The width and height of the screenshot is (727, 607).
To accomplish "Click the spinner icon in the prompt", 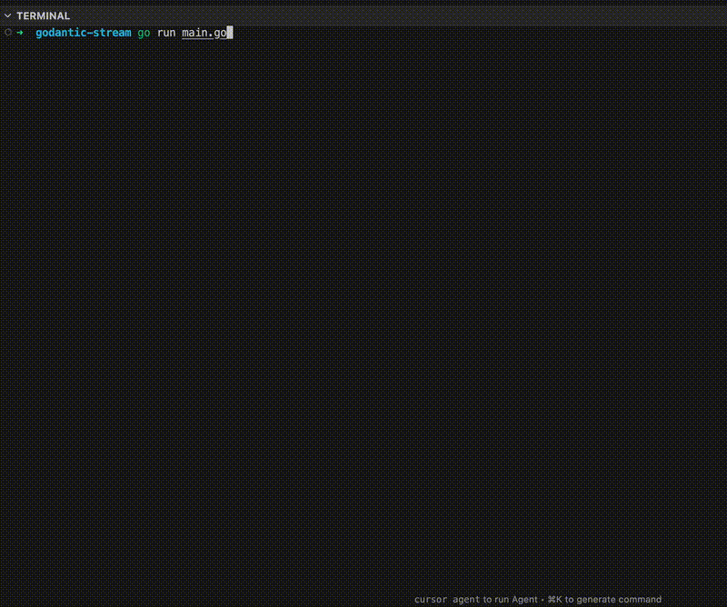I will tap(6, 33).
